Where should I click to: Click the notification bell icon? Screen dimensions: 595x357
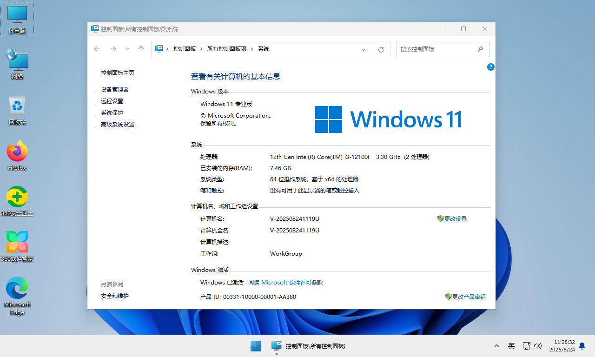click(582, 346)
